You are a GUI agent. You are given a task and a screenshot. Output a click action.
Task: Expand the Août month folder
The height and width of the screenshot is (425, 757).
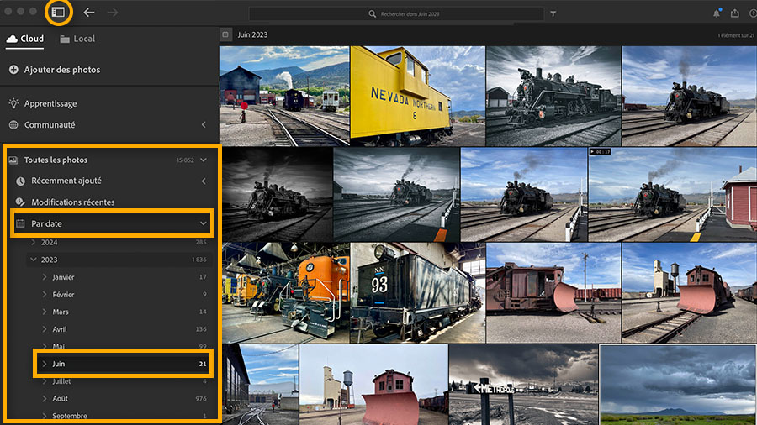click(x=45, y=398)
